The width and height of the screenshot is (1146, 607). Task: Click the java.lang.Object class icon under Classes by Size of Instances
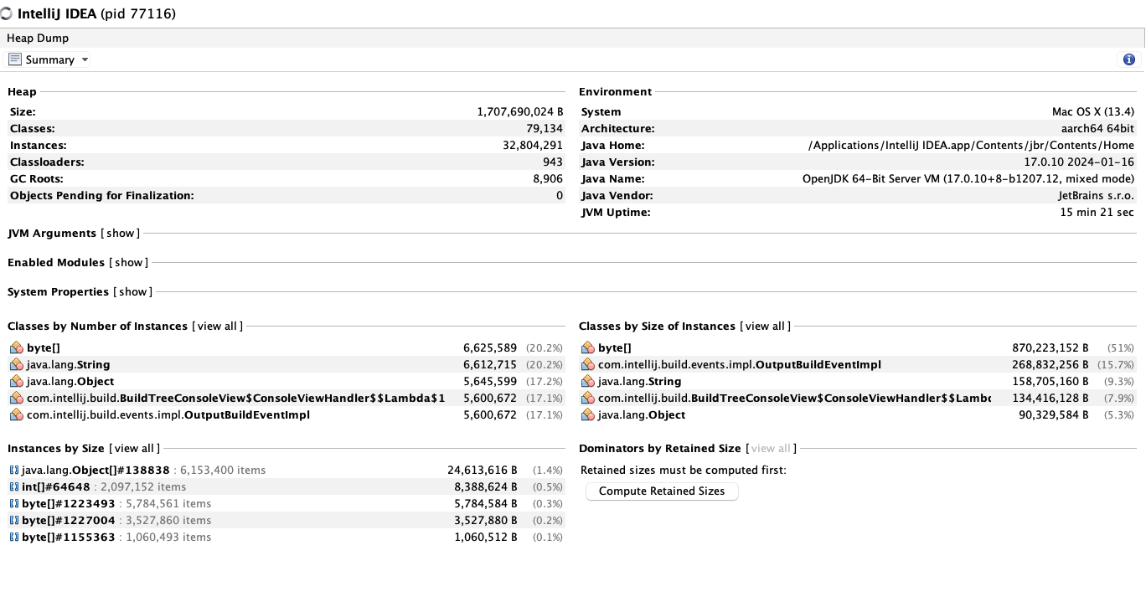point(588,415)
